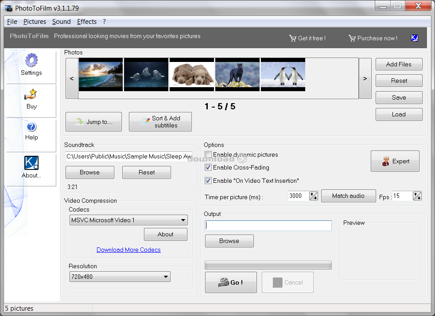This screenshot has height=316, width=435.
Task: Show previous photos with < arrow
Action: click(x=72, y=78)
